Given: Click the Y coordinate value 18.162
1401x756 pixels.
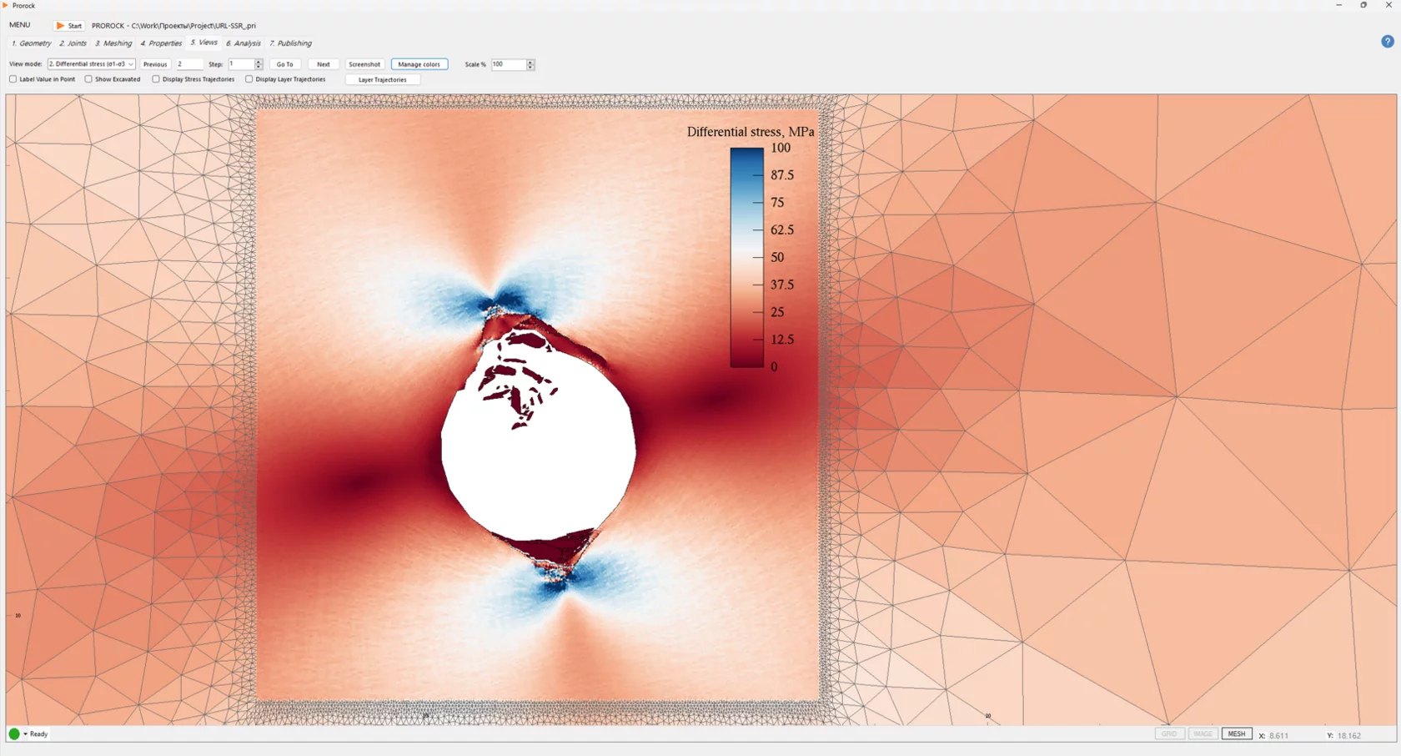Looking at the screenshot, I should (x=1349, y=736).
